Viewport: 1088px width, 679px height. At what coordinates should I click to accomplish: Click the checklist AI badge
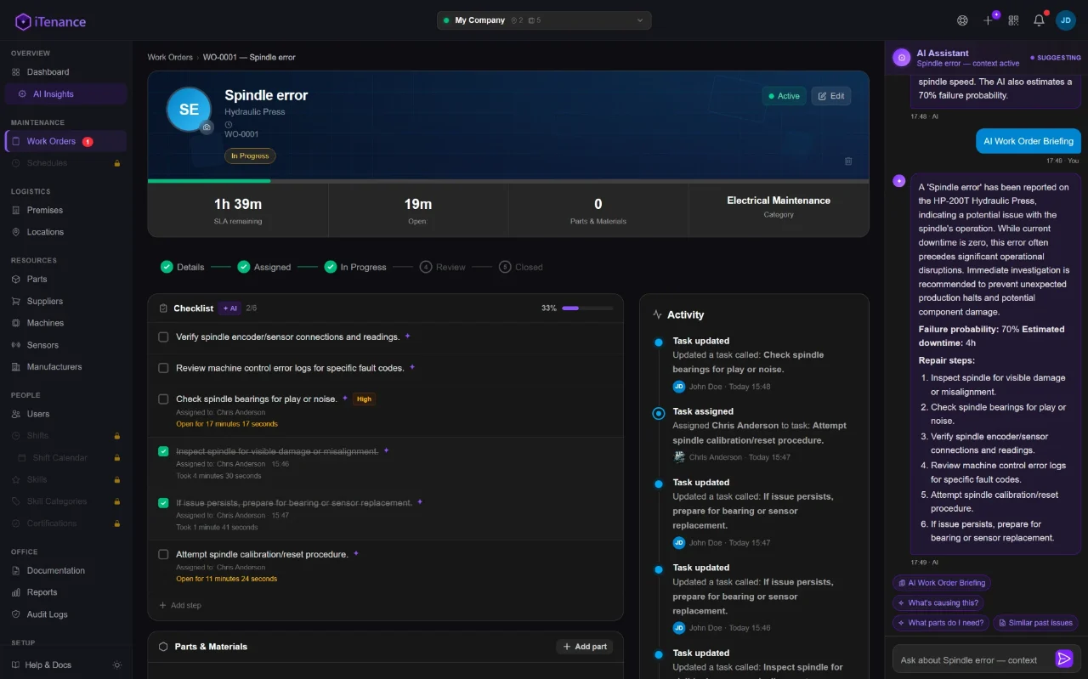pos(229,308)
